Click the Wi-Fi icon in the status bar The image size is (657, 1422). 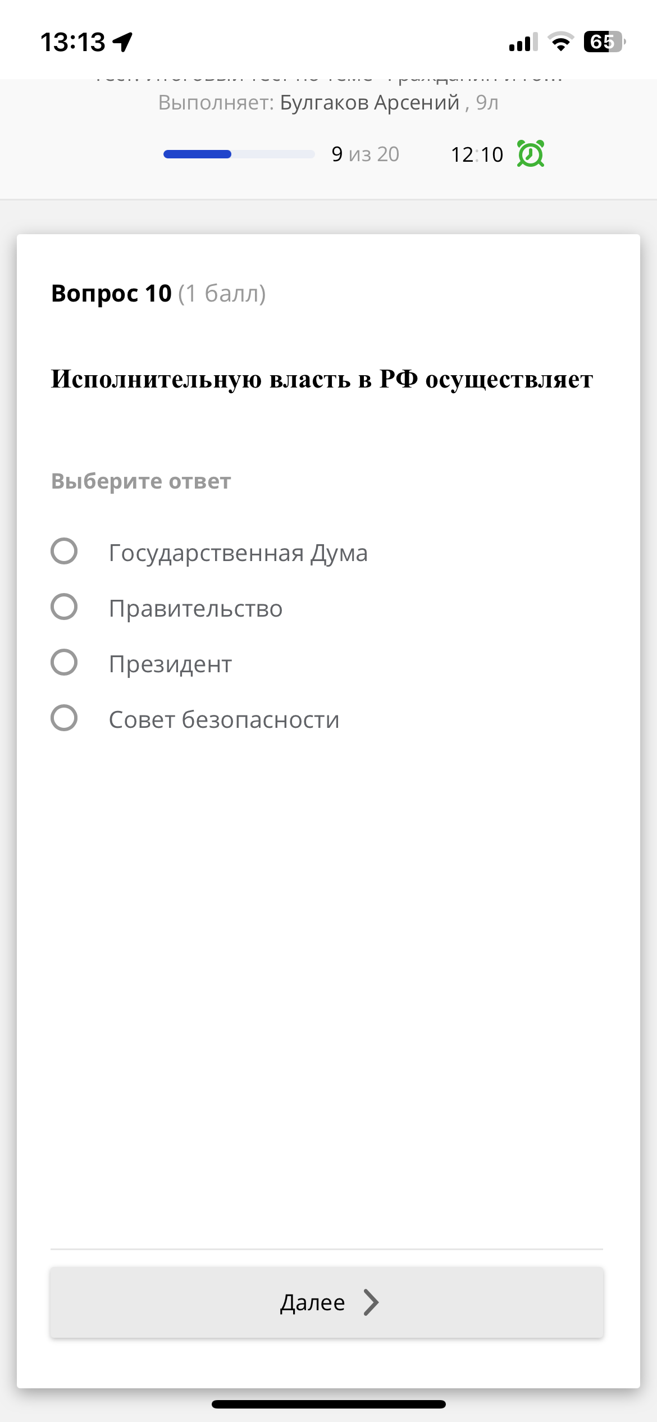(x=562, y=43)
